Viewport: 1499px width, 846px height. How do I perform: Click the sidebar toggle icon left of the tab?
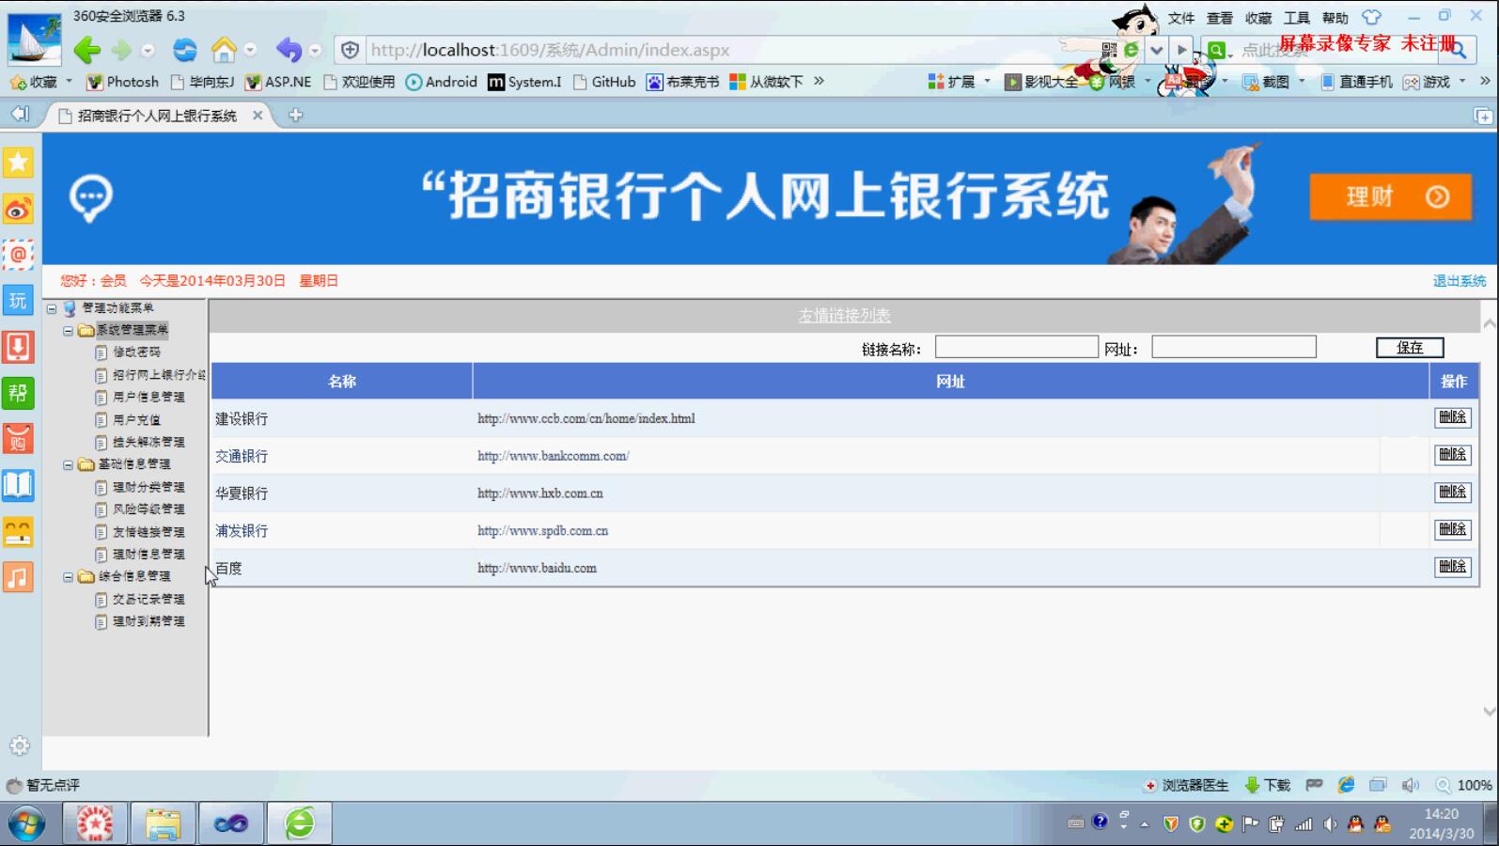point(20,114)
